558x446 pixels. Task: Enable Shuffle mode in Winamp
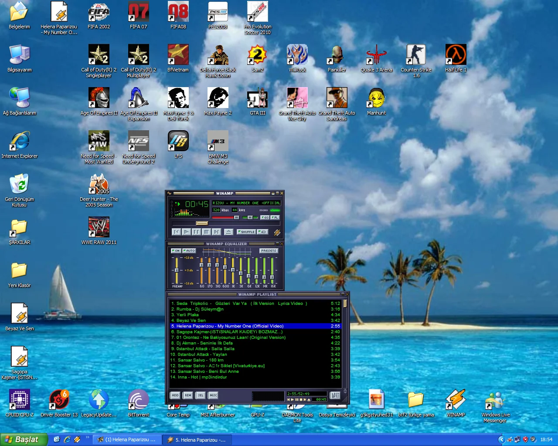[246, 232]
